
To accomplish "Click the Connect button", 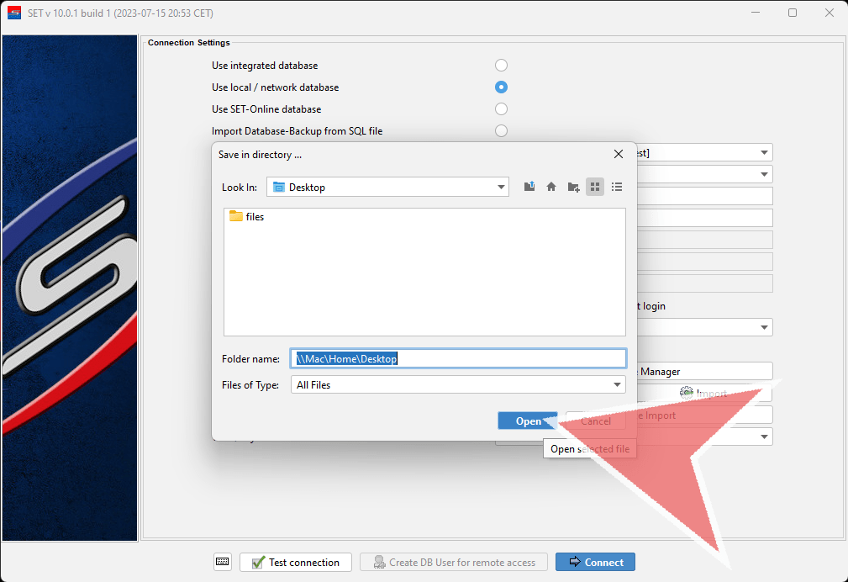I will coord(595,562).
